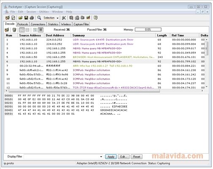Viewport: 213px width, 169px height.
Task: Click the colorful flag icon left of help
Action: click(88, 18)
